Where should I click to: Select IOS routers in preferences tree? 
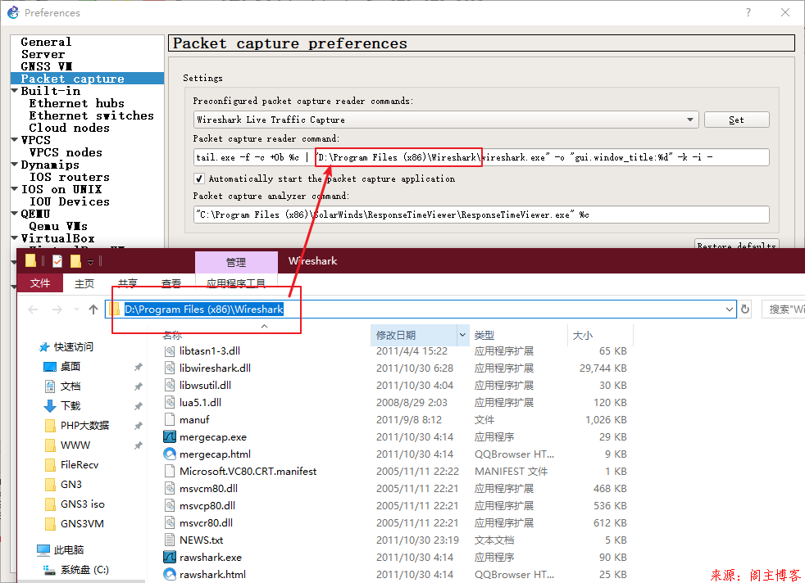pos(70,177)
